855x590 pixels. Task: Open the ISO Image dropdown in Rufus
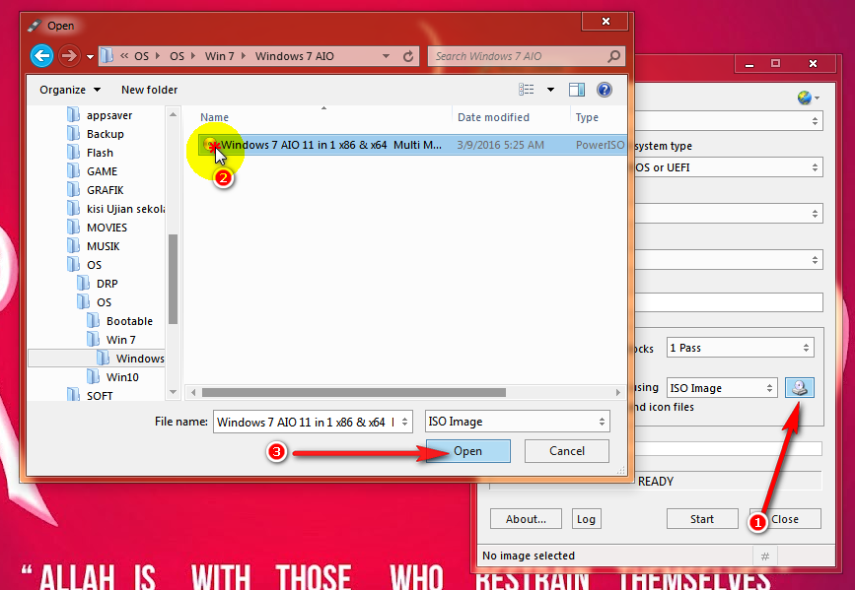point(722,388)
